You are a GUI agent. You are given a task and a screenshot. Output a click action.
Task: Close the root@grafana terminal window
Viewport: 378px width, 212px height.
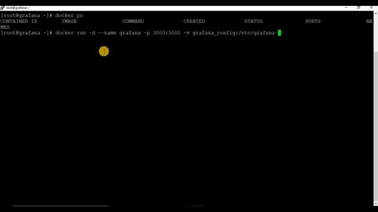click(x=372, y=8)
